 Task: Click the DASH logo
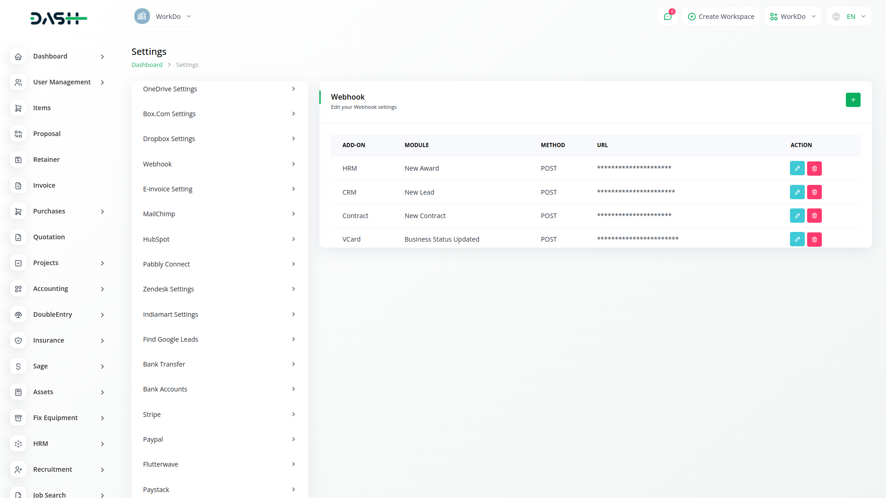(59, 18)
